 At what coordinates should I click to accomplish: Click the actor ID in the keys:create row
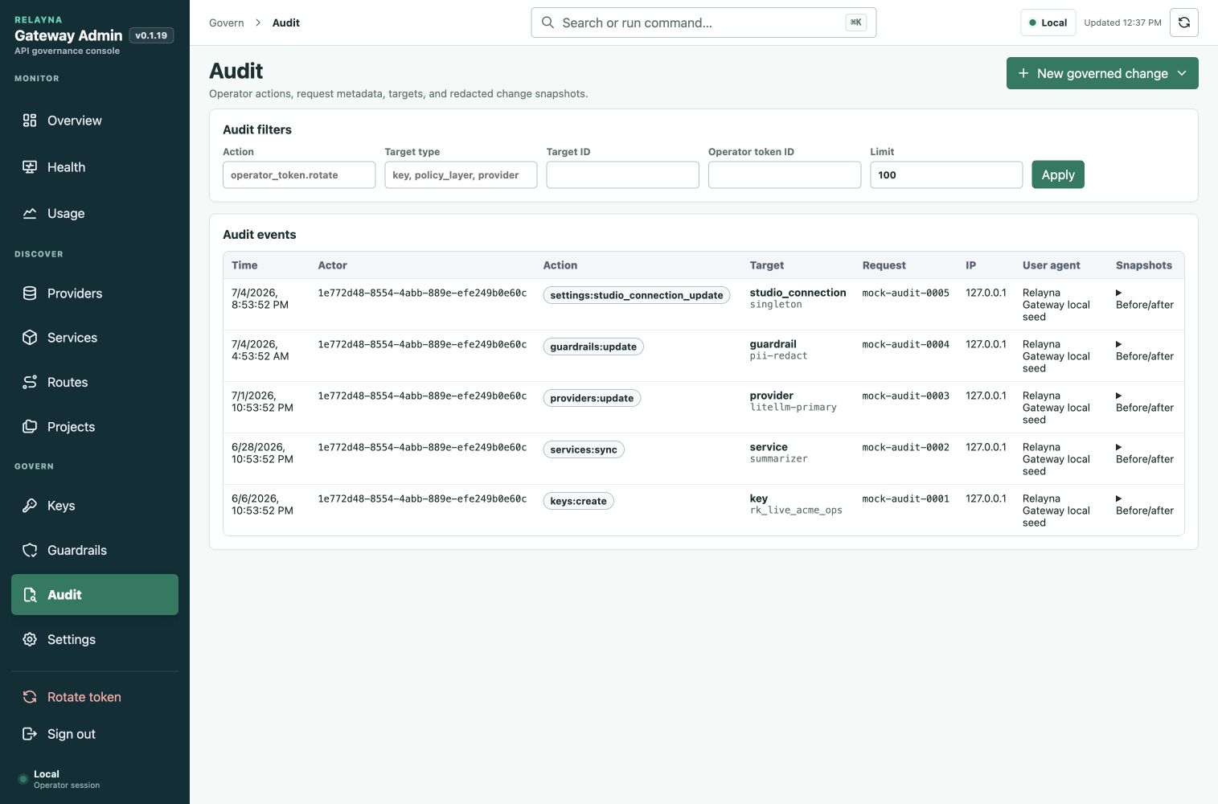point(422,498)
